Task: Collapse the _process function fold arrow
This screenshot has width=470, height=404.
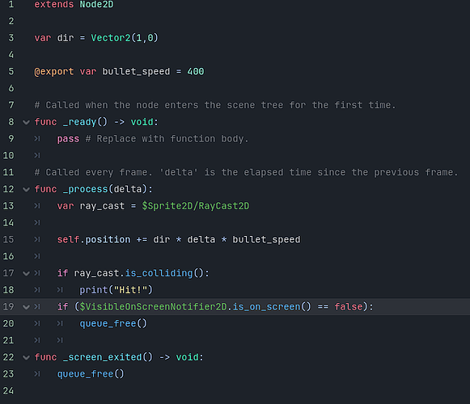Action: click(27, 190)
